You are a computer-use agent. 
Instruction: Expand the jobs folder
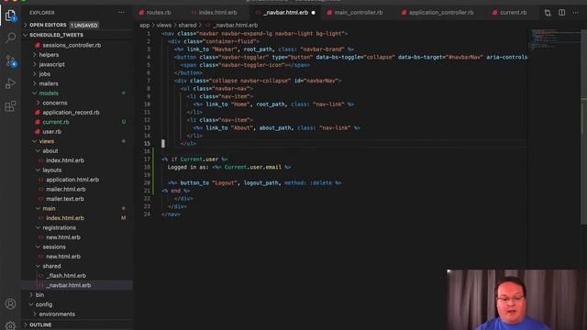[x=45, y=74]
